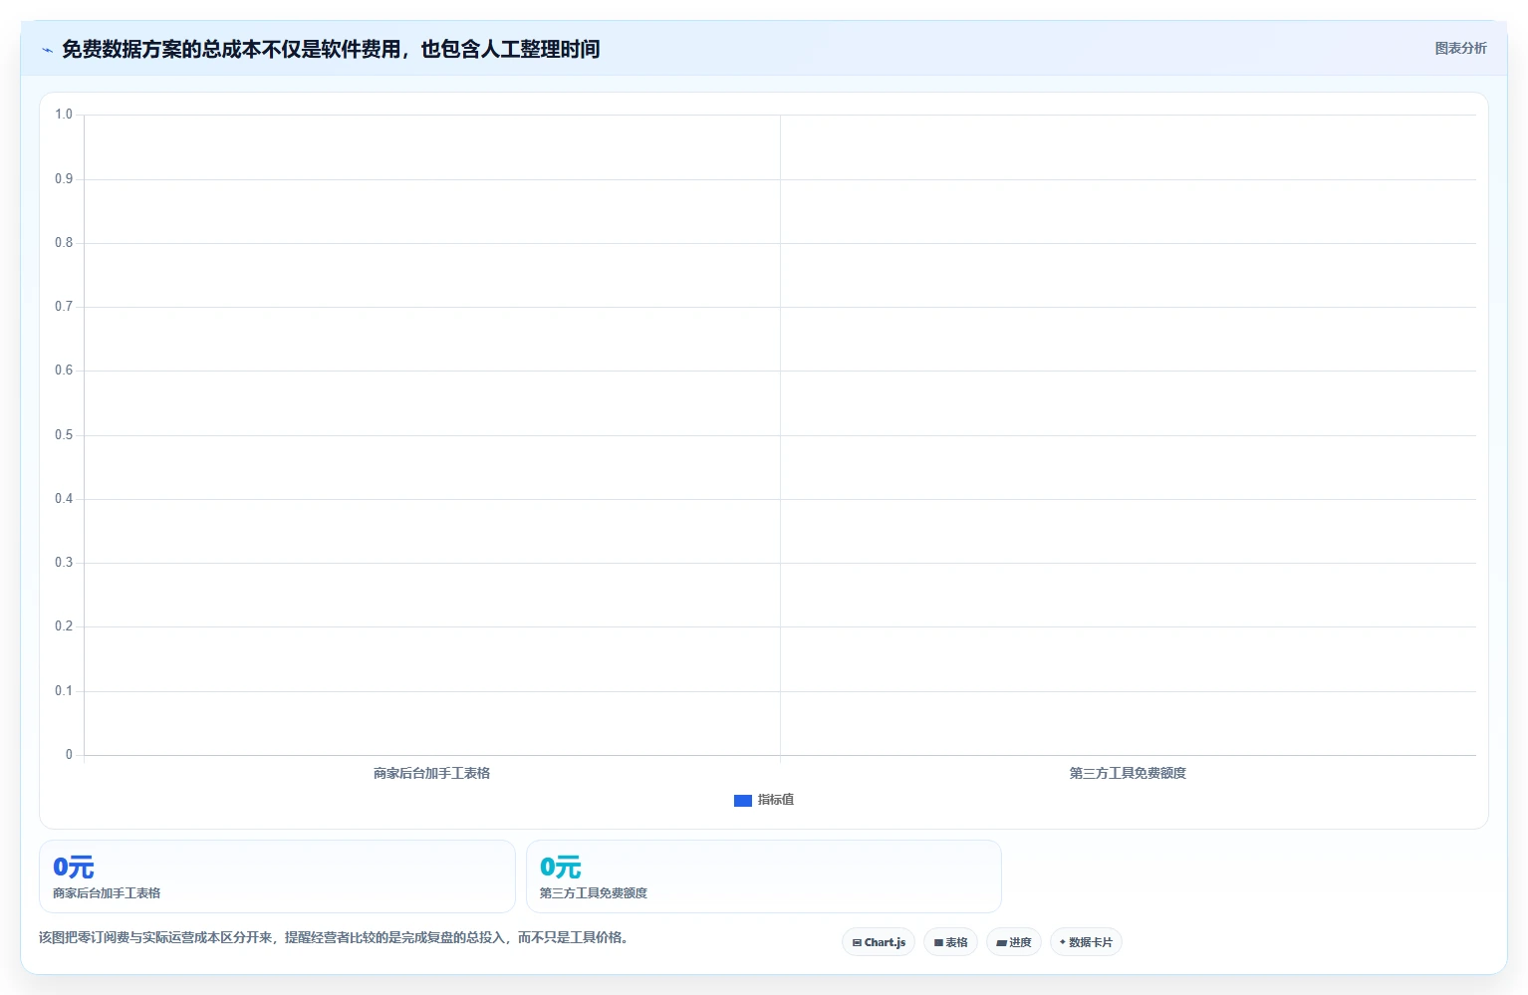
Task: Open the 0元 第三方工具免费额度 data card
Action: tap(764, 876)
